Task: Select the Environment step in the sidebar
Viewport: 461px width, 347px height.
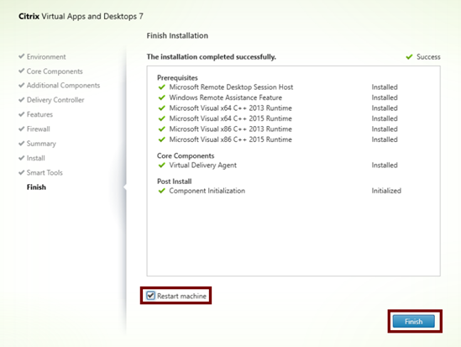Action: [46, 57]
